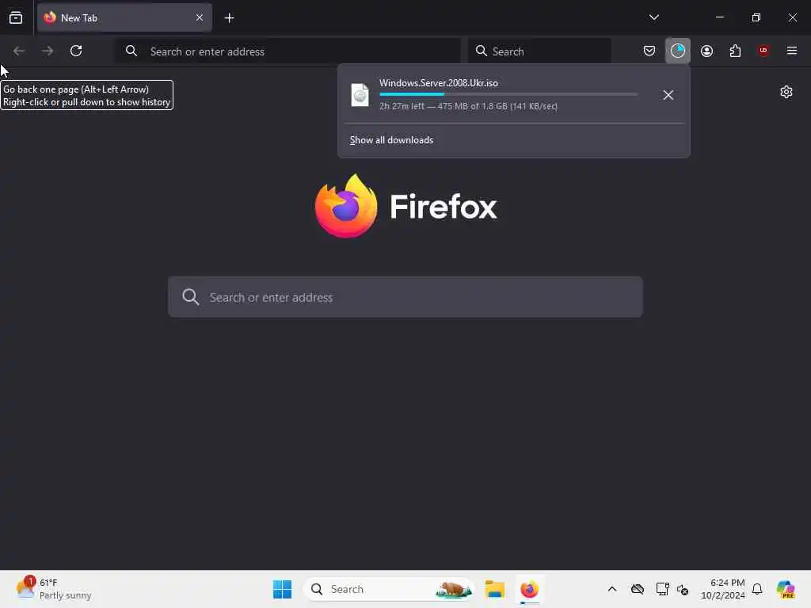This screenshot has height=608, width=811.
Task: Reload the current page
Action: pyautogui.click(x=76, y=51)
